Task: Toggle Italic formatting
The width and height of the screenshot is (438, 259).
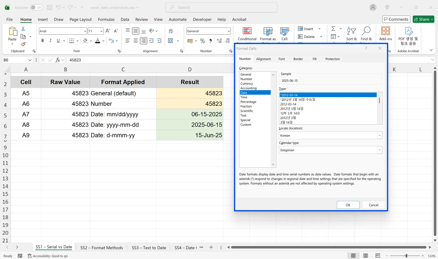Action: [x=50, y=41]
